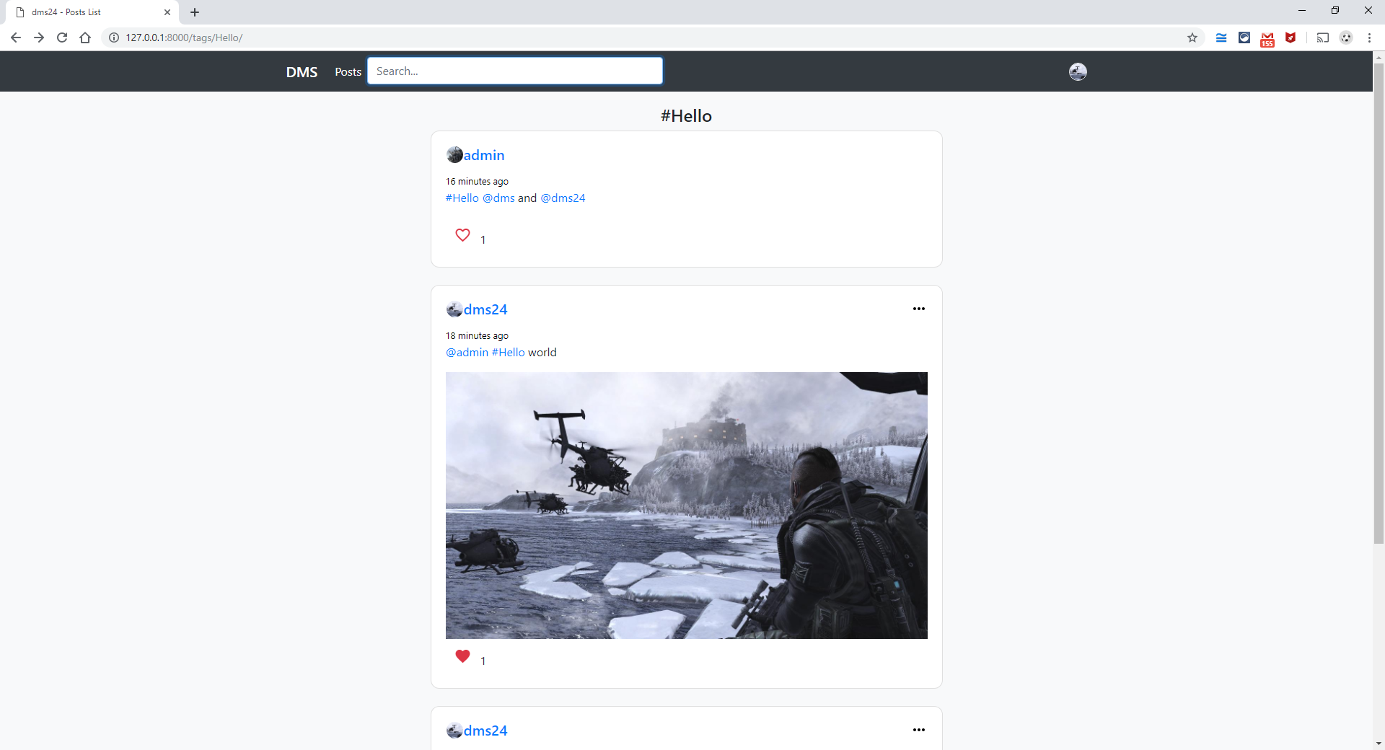The image size is (1385, 750).
Task: Open the blue stacked-lines extension icon
Action: (1221, 37)
